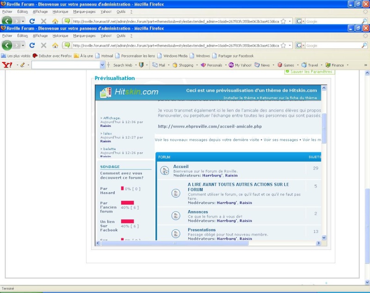Viewport: 370px width, 293px height.
Task: Click the pencil icon on the Yahoo toolbar
Action: 22,65
